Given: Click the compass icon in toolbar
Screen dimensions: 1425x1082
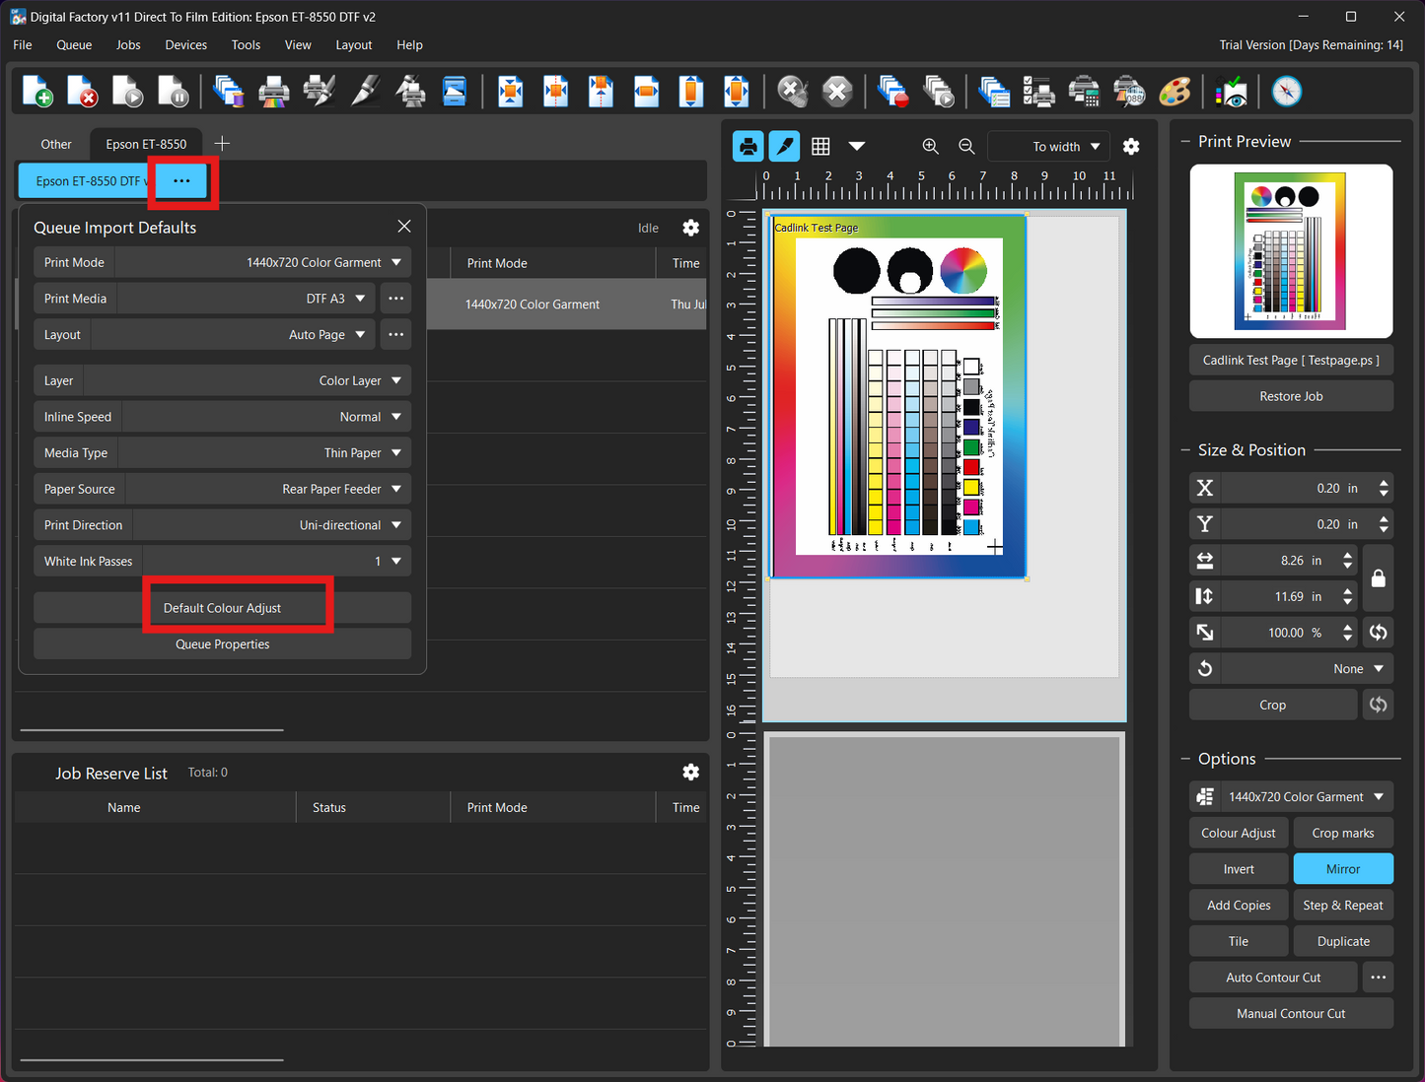Looking at the screenshot, I should [x=1286, y=92].
